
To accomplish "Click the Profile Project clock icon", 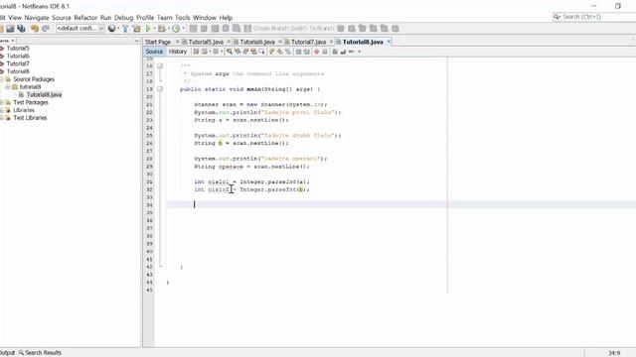I will pos(176,29).
